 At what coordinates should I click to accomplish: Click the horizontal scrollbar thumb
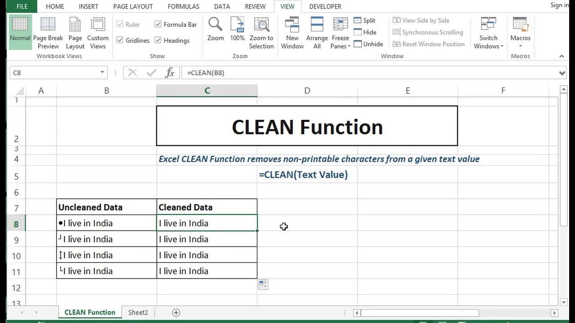pos(420,313)
